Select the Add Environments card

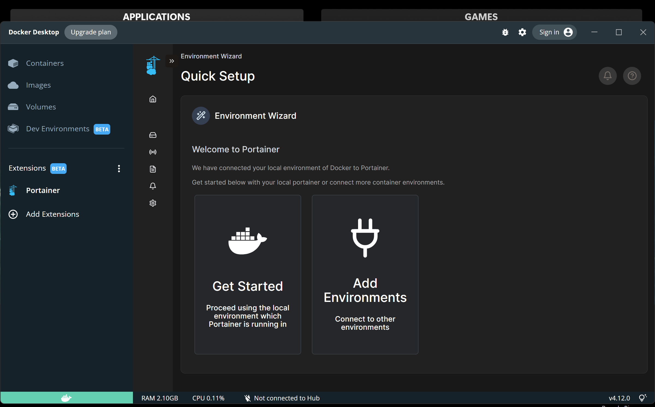click(365, 274)
